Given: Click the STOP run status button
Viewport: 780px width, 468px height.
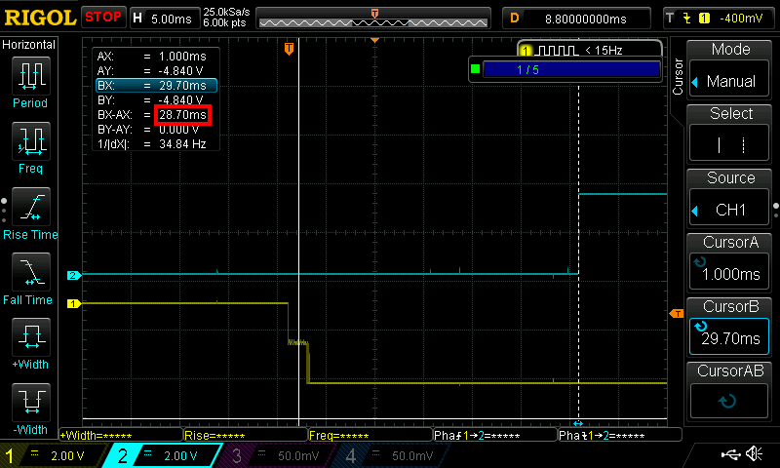Looking at the screenshot, I should click(103, 17).
